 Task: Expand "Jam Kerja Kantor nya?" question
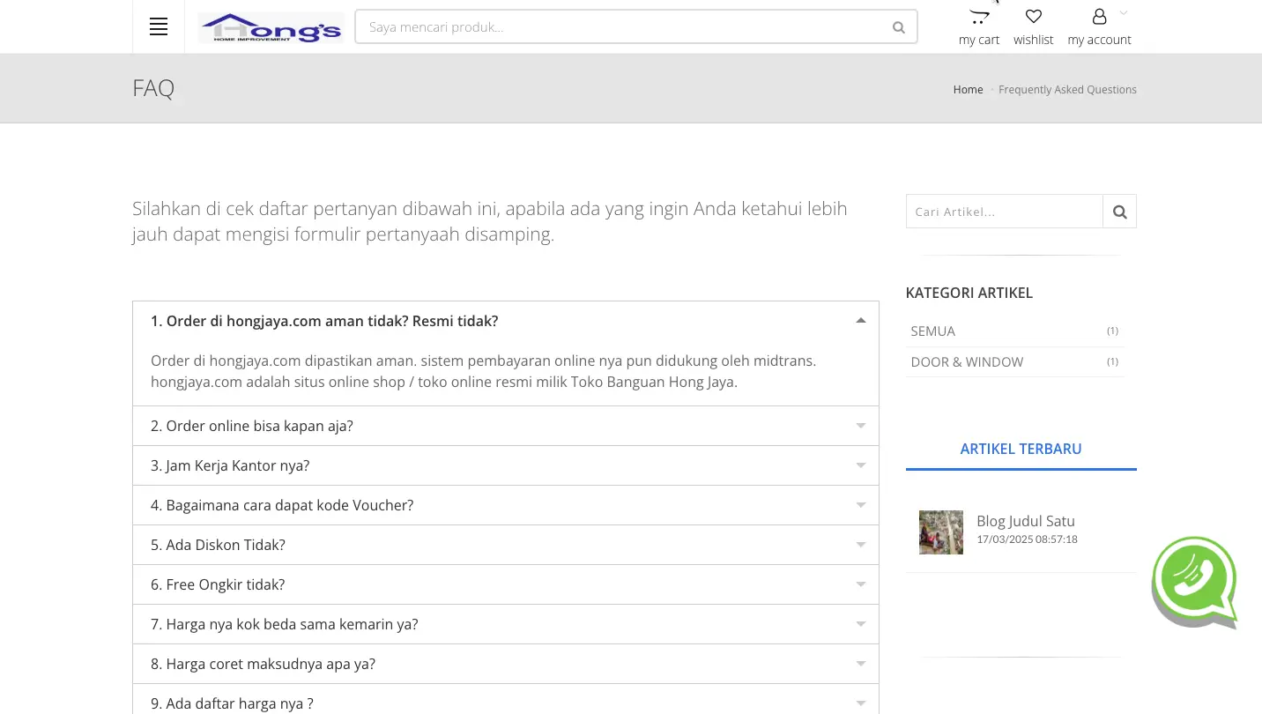pyautogui.click(x=505, y=465)
